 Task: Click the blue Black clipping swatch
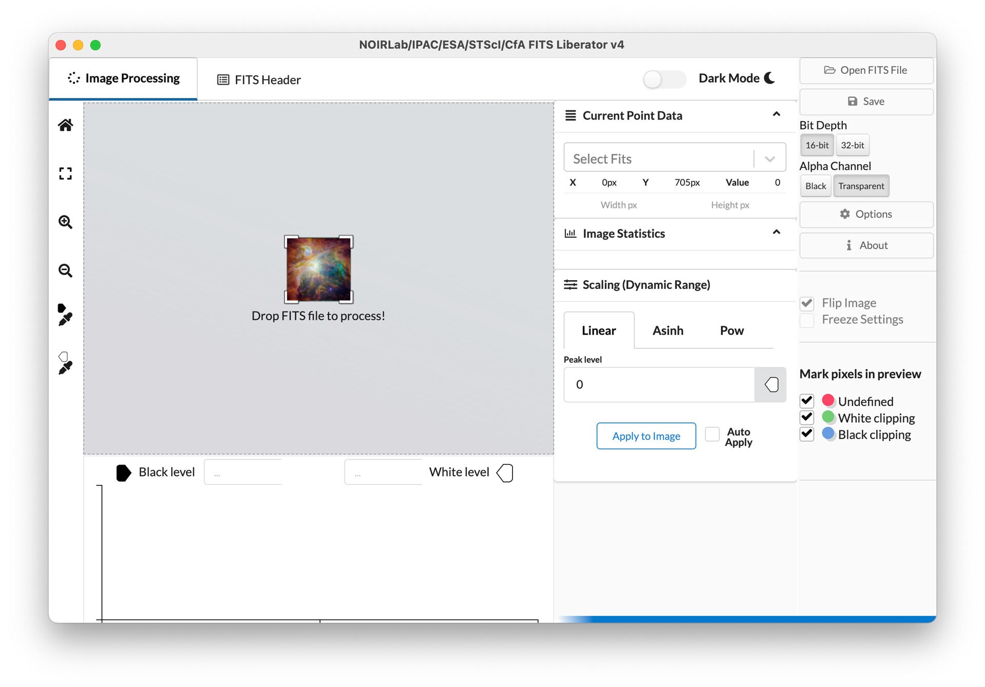point(828,434)
